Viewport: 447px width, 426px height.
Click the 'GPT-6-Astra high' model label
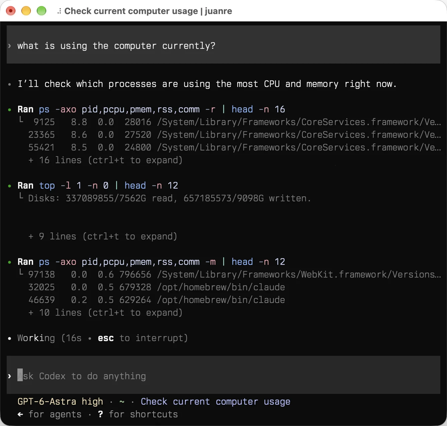click(60, 402)
